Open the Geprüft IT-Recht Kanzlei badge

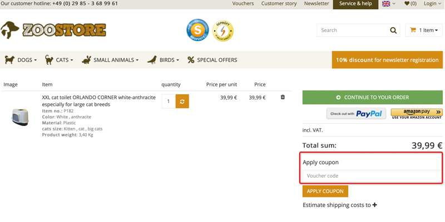coord(223,31)
